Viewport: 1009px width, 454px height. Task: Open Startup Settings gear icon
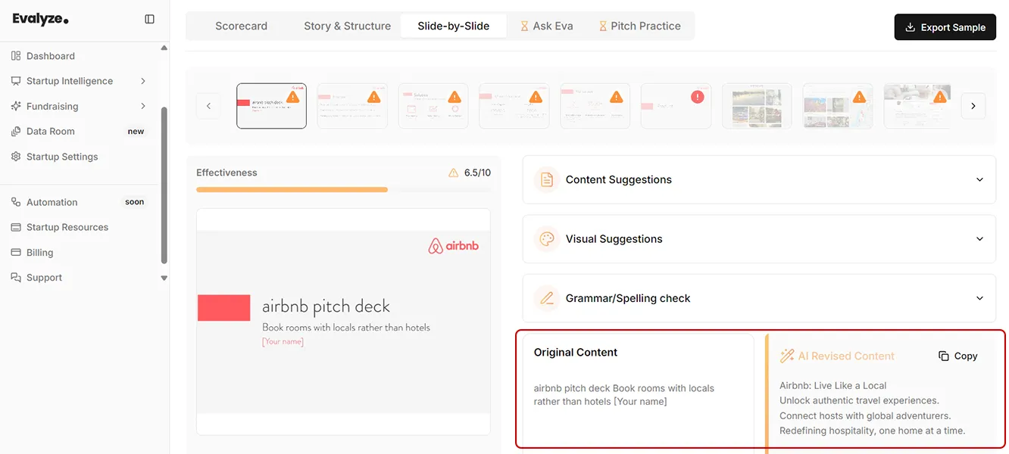(16, 157)
